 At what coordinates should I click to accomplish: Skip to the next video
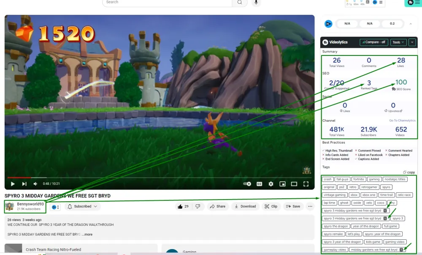[24, 184]
